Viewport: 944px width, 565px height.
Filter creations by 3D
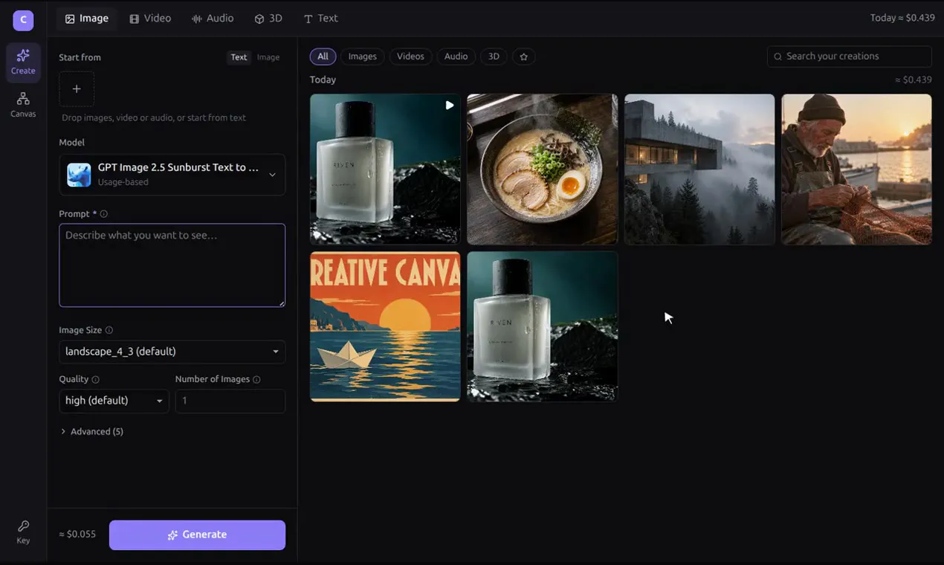click(x=494, y=56)
